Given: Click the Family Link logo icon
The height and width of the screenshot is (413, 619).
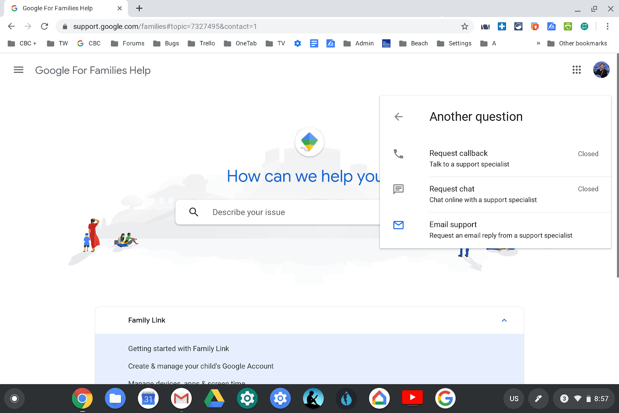Looking at the screenshot, I should coord(309,142).
